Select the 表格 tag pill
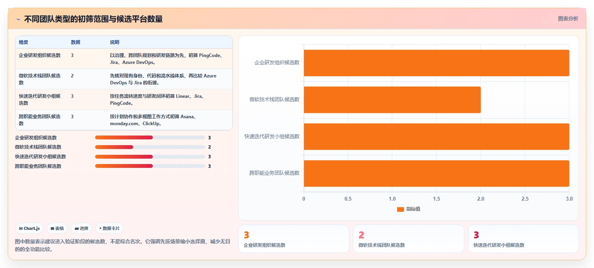This screenshot has width=594, height=268. coord(57,228)
